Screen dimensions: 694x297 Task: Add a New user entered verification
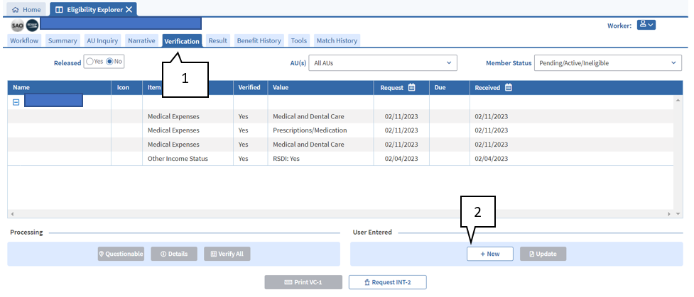pyautogui.click(x=490, y=254)
